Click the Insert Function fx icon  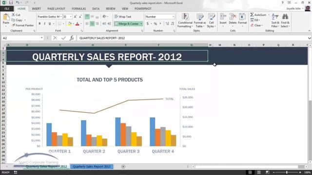pos(72,38)
